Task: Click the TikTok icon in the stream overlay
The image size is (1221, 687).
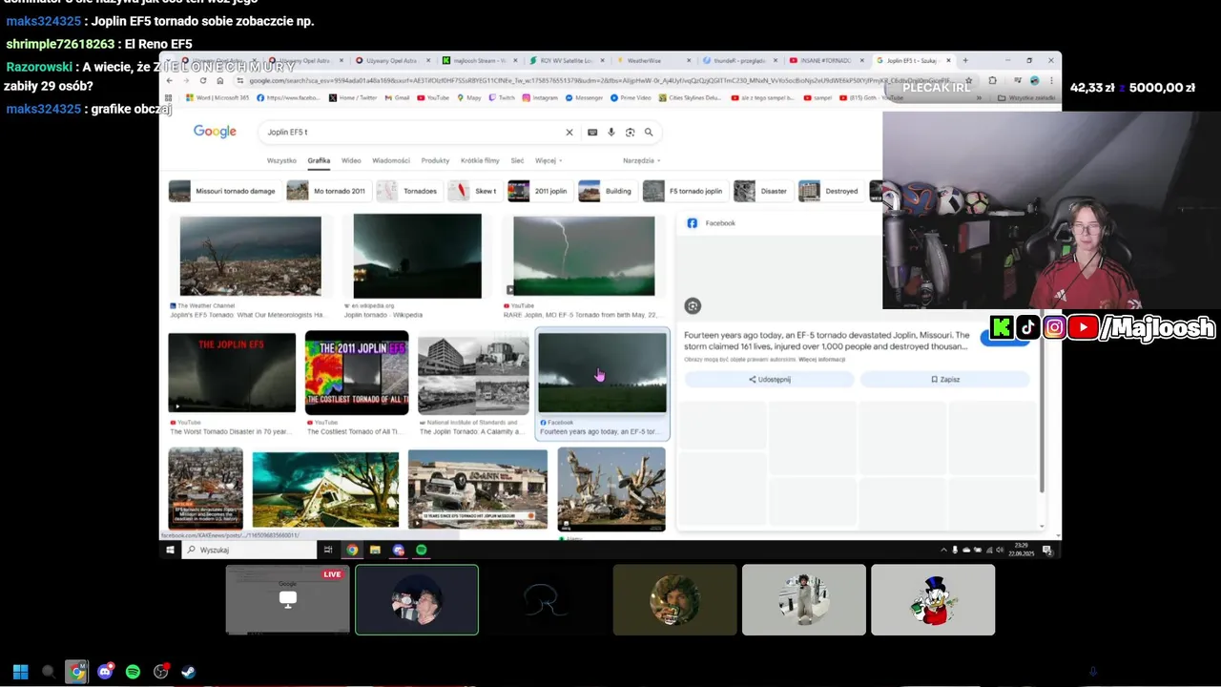Action: 1028,328
